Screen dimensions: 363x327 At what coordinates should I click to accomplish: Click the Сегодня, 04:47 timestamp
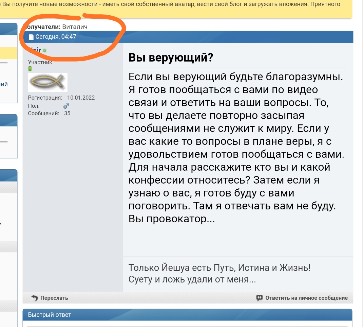pos(56,37)
